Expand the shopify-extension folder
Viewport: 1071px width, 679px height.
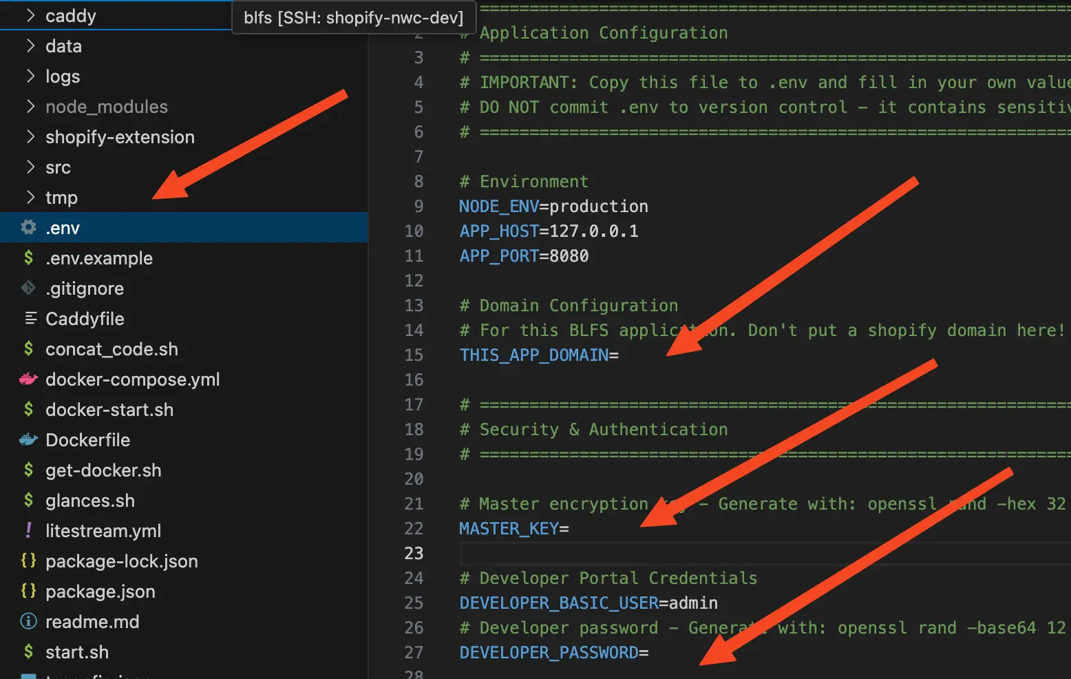pyautogui.click(x=30, y=136)
